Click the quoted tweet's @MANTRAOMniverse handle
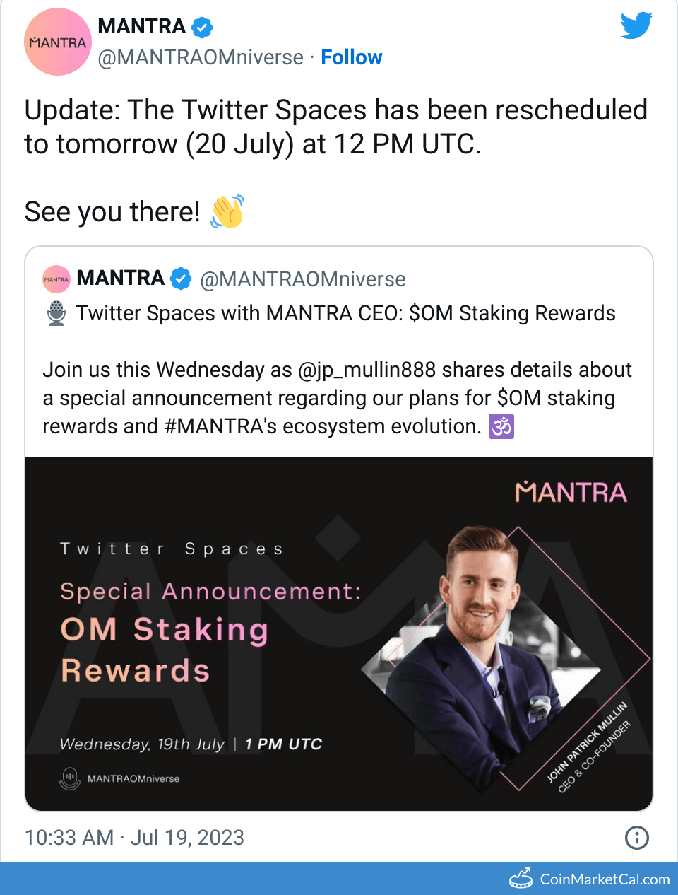This screenshot has height=895, width=678. pos(303,279)
